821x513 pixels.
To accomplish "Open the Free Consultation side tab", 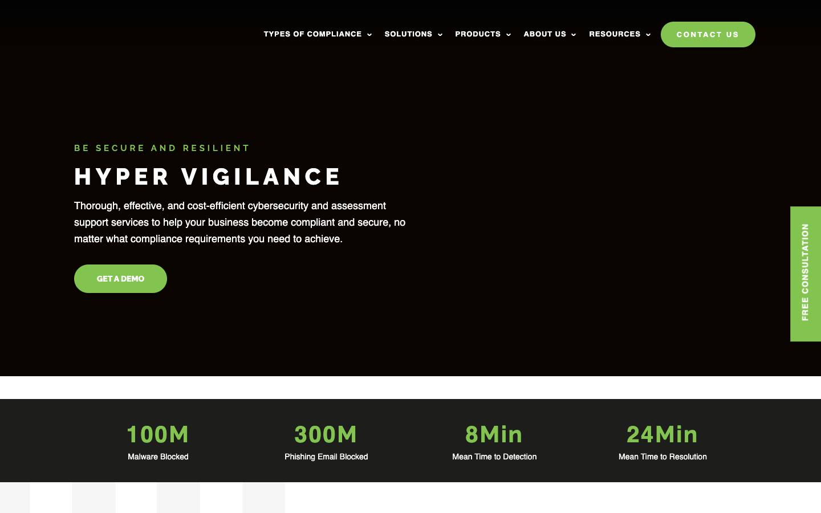I will pyautogui.click(x=806, y=274).
